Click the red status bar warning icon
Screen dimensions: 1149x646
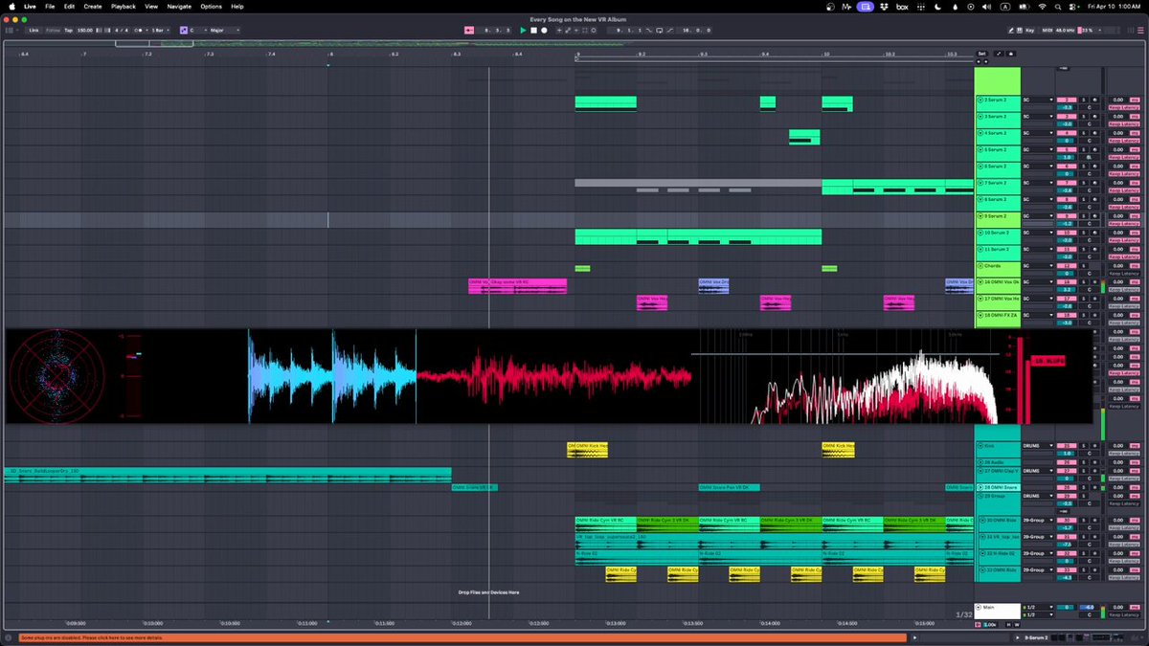(8, 637)
